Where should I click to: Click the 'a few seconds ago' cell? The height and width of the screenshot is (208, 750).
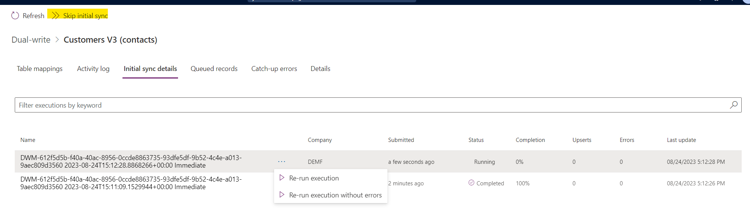tap(411, 162)
